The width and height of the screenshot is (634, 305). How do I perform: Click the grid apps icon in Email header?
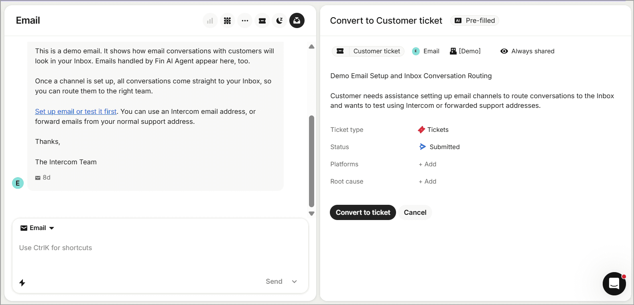tap(228, 20)
